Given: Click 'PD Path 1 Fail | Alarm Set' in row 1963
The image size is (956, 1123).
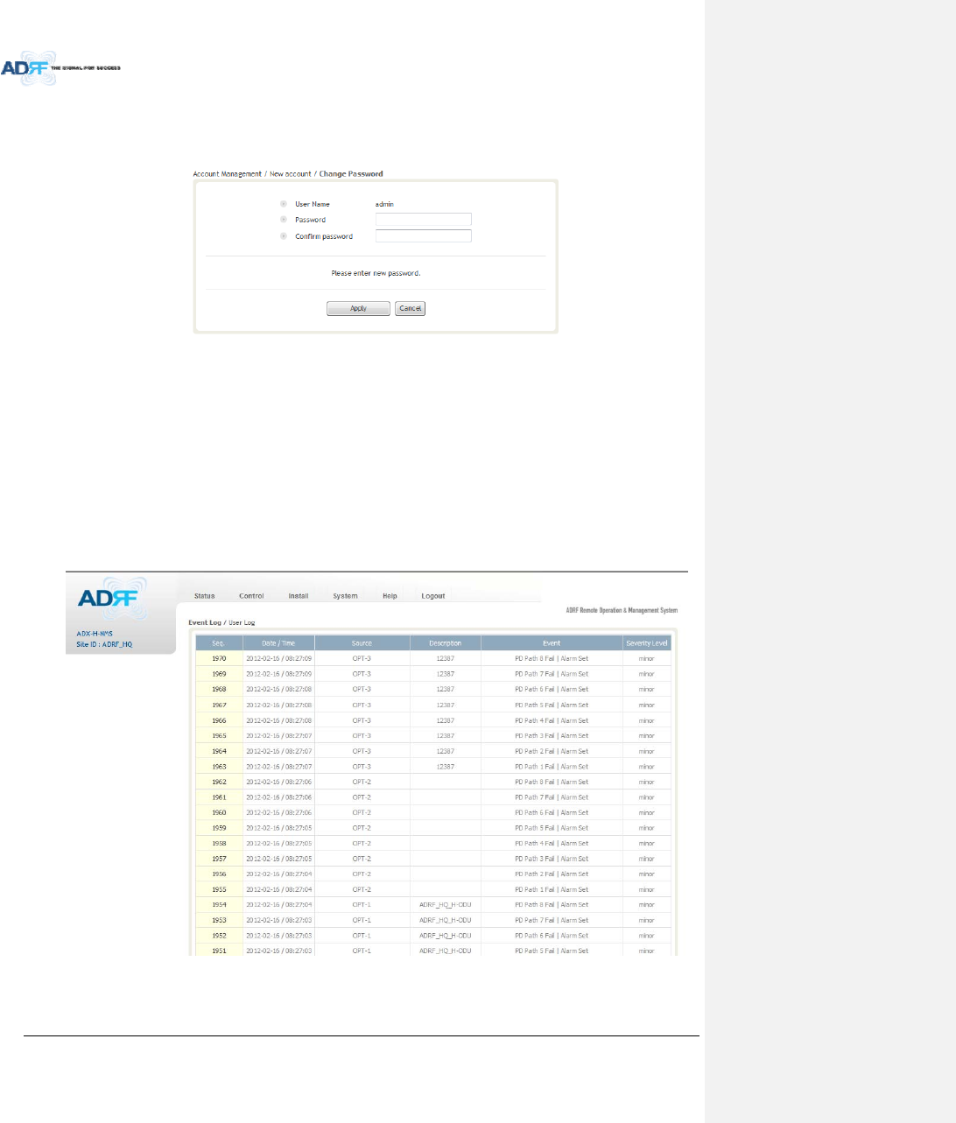Looking at the screenshot, I should tap(552, 767).
